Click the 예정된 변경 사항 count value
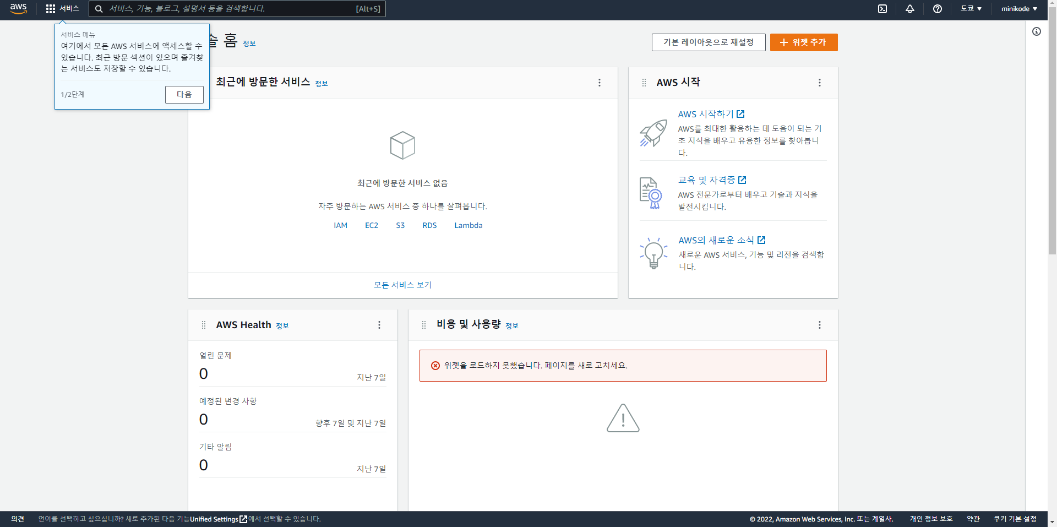Image resolution: width=1057 pixels, height=527 pixels. coord(204,420)
